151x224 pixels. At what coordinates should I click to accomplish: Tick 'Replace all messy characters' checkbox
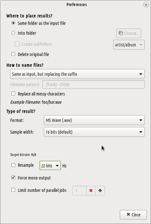pos(13,94)
